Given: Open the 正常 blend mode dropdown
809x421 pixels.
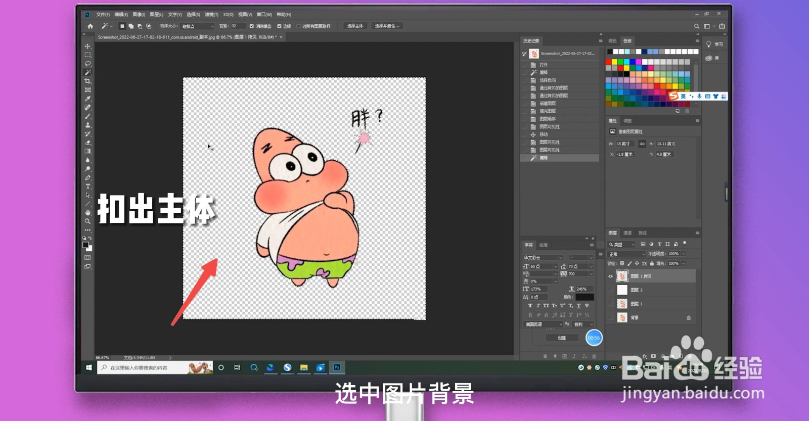Looking at the screenshot, I should pyautogui.click(x=627, y=254).
